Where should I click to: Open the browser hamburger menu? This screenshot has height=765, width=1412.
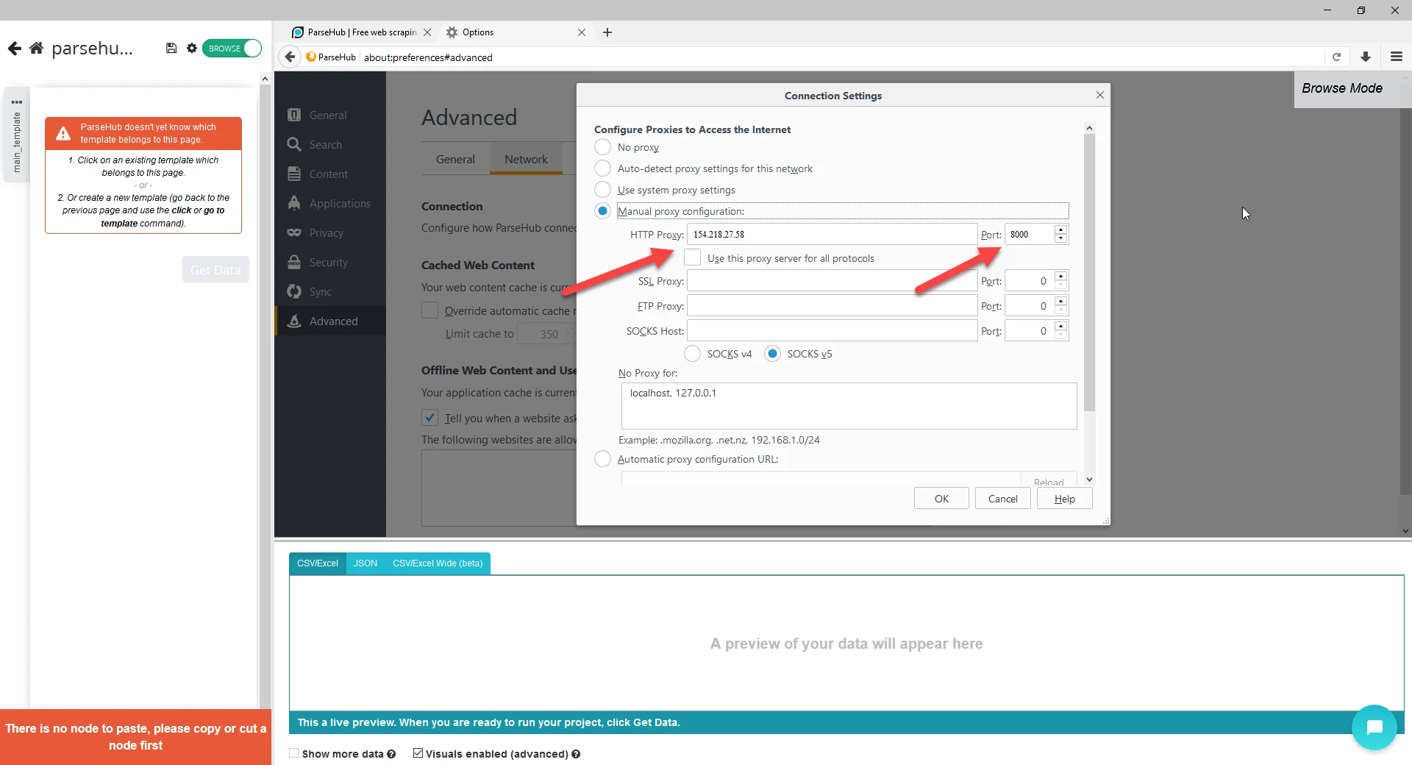point(1397,57)
